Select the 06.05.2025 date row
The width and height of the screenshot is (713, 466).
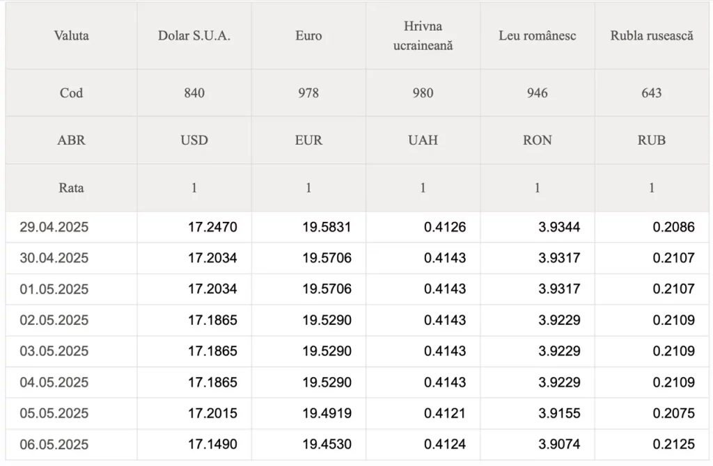click(54, 444)
